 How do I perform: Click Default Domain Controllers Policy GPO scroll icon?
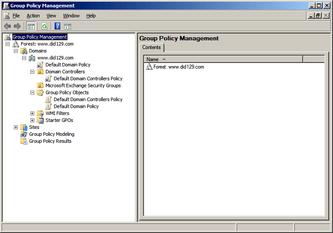(x=49, y=99)
